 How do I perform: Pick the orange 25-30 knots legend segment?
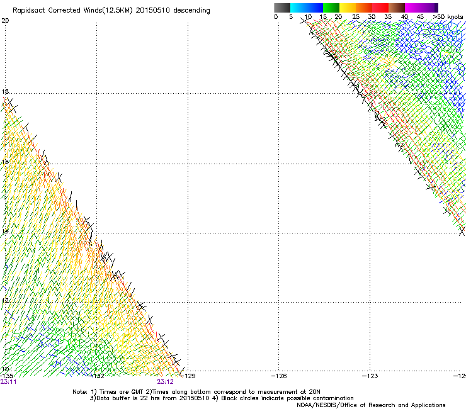(x=364, y=8)
